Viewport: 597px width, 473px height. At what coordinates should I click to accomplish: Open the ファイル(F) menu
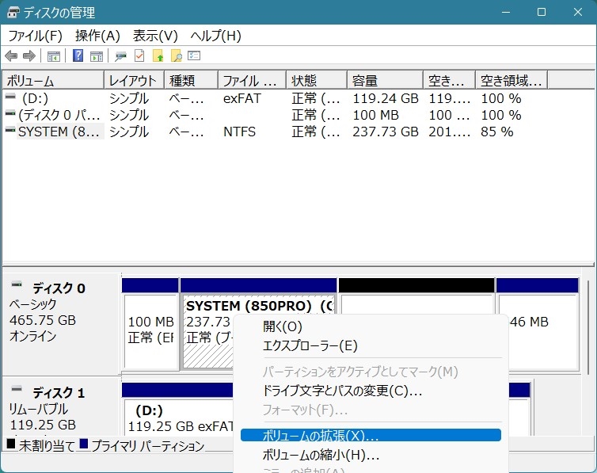(x=35, y=36)
